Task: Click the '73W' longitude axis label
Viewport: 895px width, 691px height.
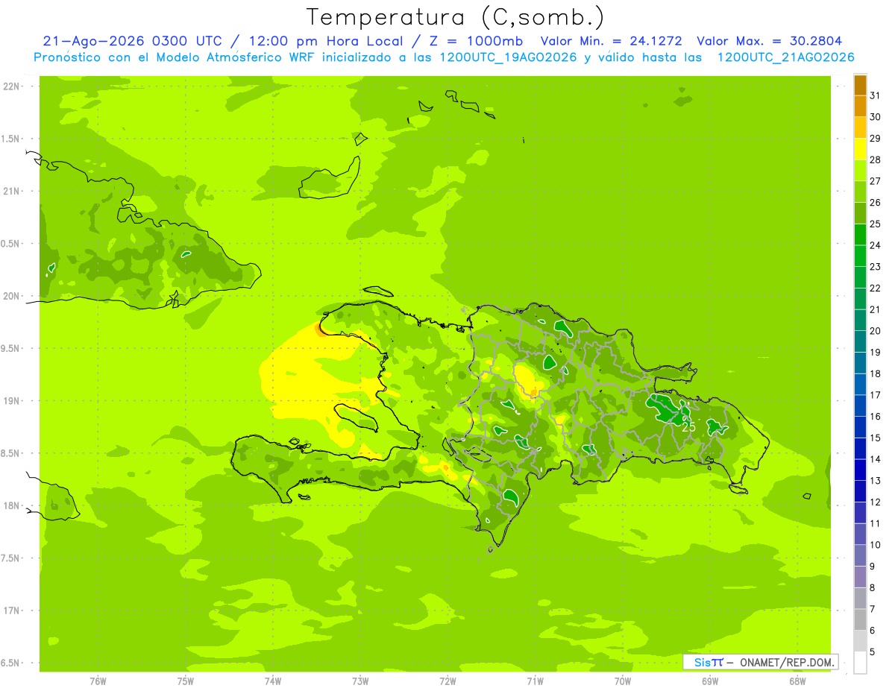Action: [x=360, y=681]
